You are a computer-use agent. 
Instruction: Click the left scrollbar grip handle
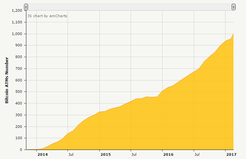tap(26, 7)
